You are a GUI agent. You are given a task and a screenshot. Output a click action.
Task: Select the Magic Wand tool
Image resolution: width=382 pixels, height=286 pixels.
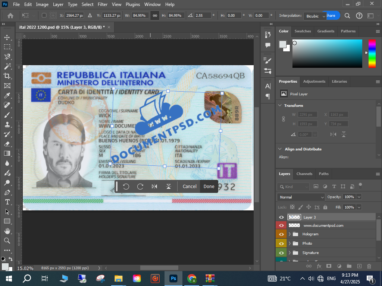tap(7, 66)
